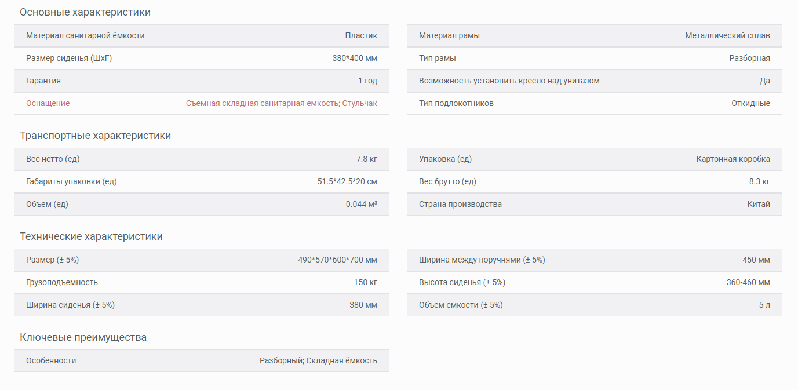The image size is (798, 390).
Task: Click the Технические характеристики section heading
Action: click(91, 236)
